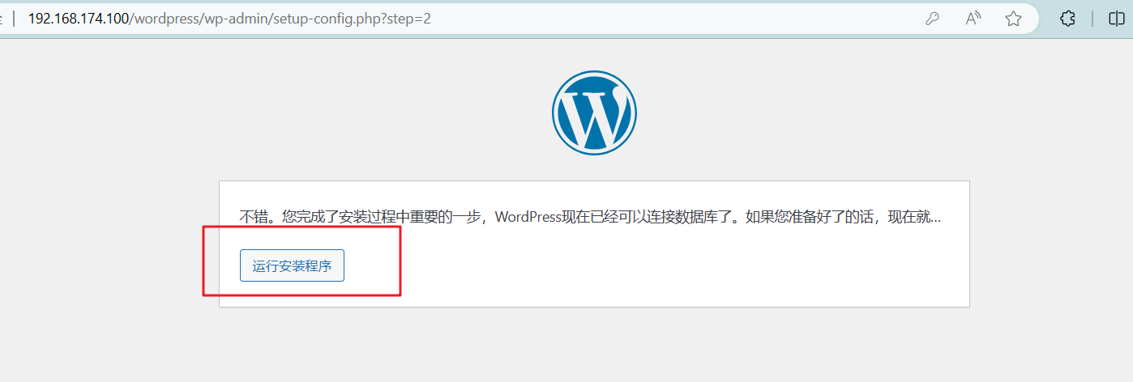The width and height of the screenshot is (1133, 382).
Task: Activate the Read aloud icon
Action: (973, 19)
